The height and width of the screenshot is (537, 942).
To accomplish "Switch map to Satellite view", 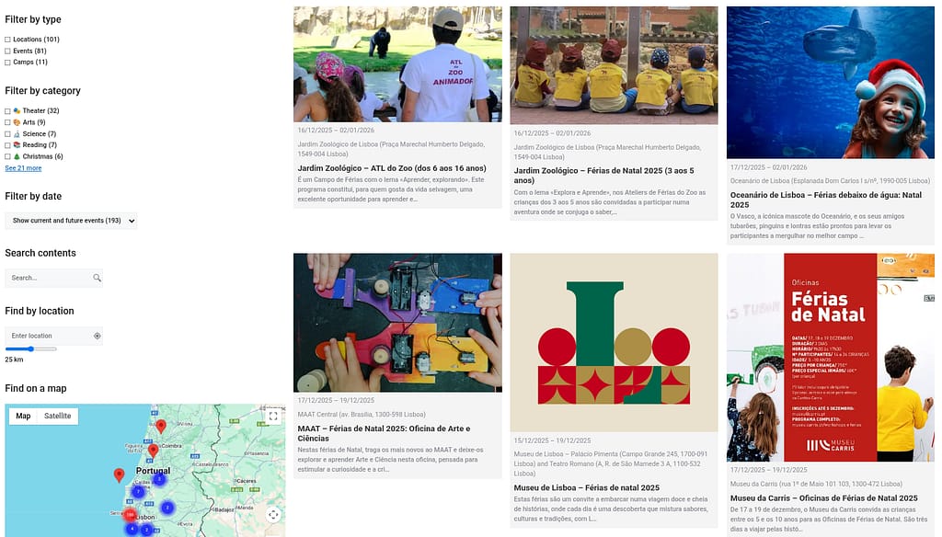I will click(x=58, y=416).
